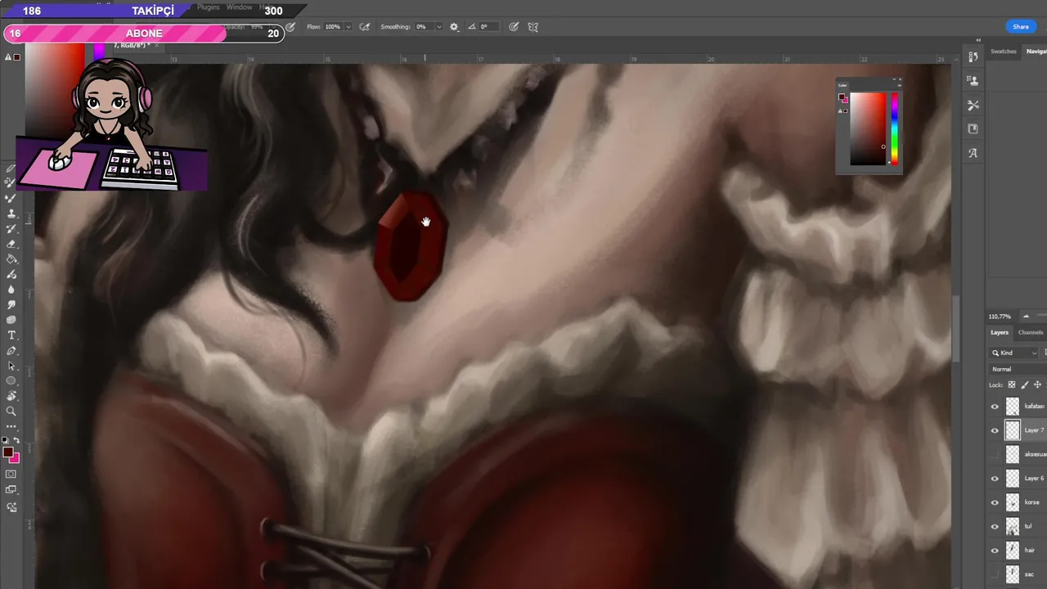1047x589 pixels.
Task: Open the Plugins menu
Action: tap(209, 7)
